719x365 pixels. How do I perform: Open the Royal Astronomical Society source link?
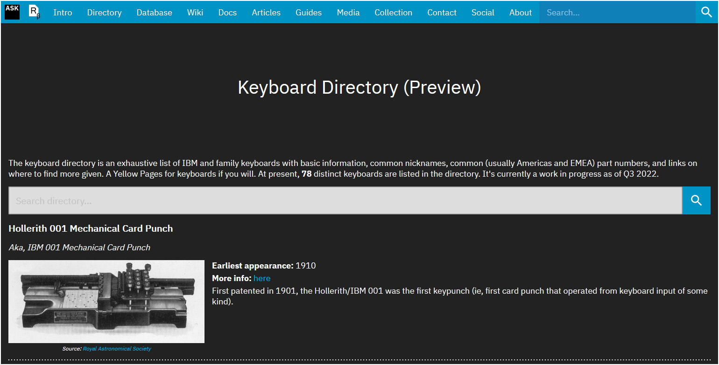[x=117, y=349]
